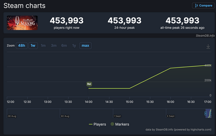Click the Rel release marker on chart
216x136 pixels.
(x=89, y=84)
